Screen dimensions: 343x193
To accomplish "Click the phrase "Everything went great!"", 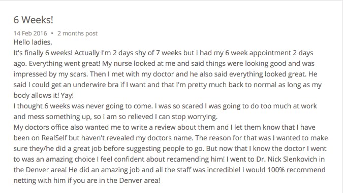I will 65,63.
